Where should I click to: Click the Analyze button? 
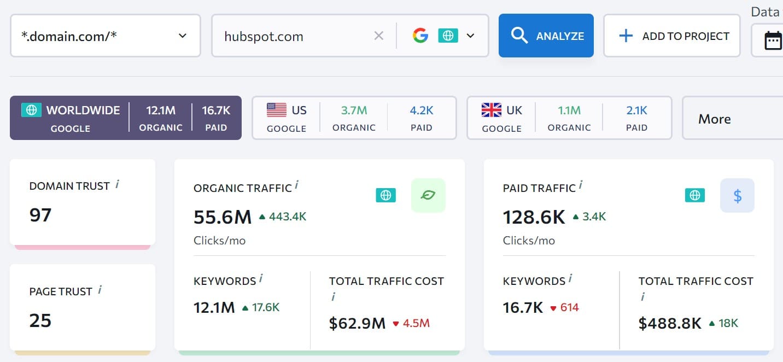point(546,36)
